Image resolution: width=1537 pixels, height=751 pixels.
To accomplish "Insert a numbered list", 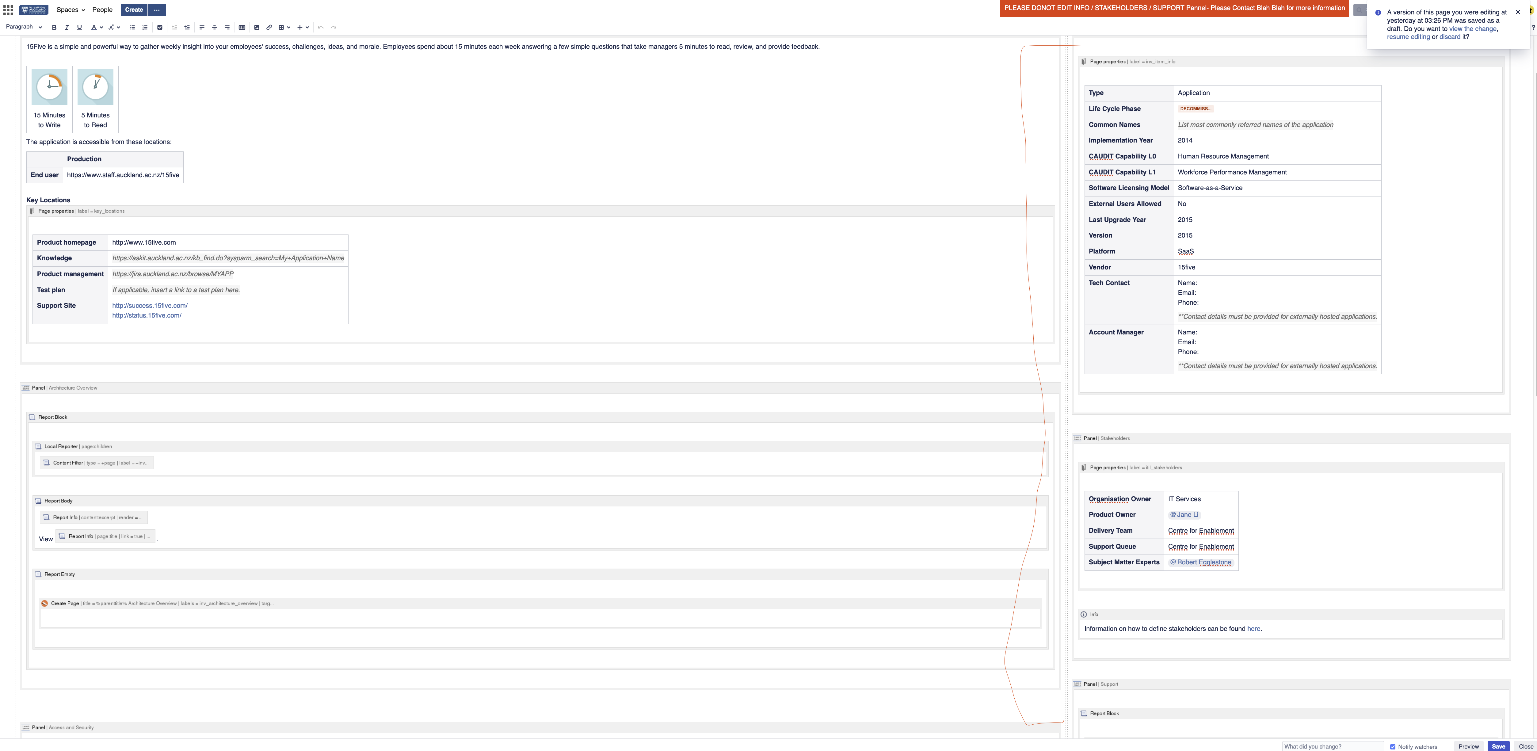I will [145, 28].
